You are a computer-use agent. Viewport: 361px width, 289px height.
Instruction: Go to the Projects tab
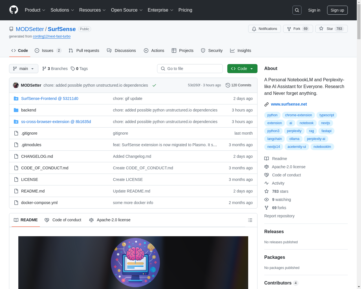coord(182,51)
